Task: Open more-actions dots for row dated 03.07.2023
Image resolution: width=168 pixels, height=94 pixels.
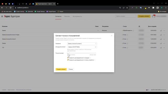Action: tap(164, 35)
